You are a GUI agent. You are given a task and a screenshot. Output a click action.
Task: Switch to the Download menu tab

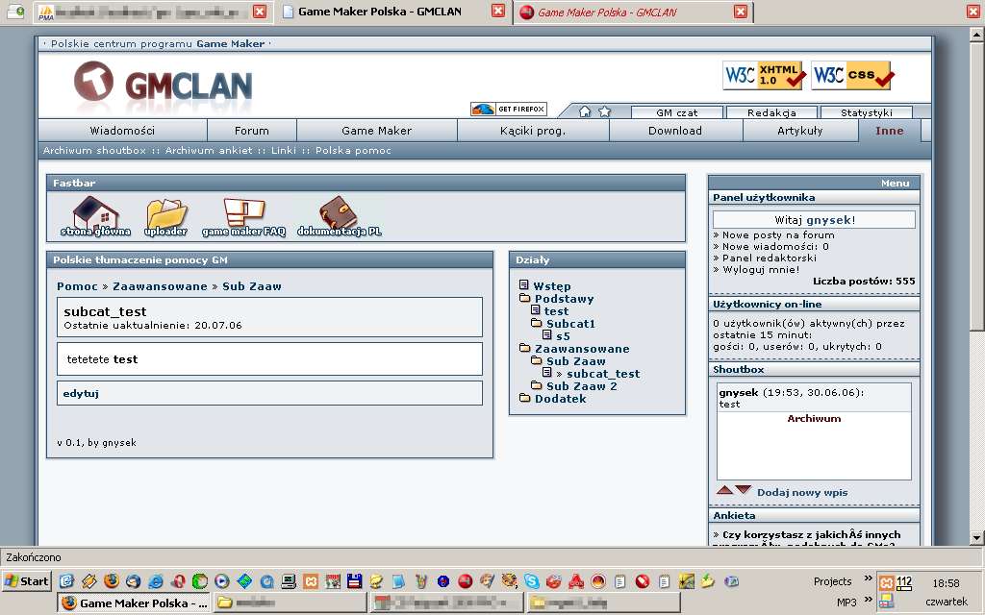pyautogui.click(x=675, y=131)
